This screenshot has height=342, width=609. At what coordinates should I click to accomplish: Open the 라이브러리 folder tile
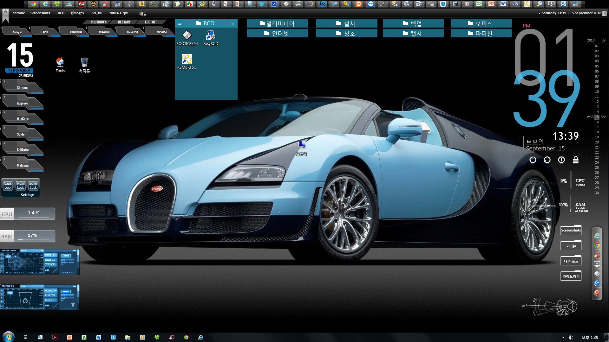(x=571, y=276)
